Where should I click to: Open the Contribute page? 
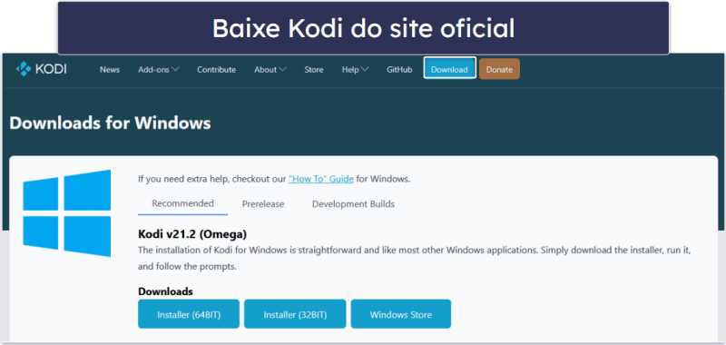216,70
